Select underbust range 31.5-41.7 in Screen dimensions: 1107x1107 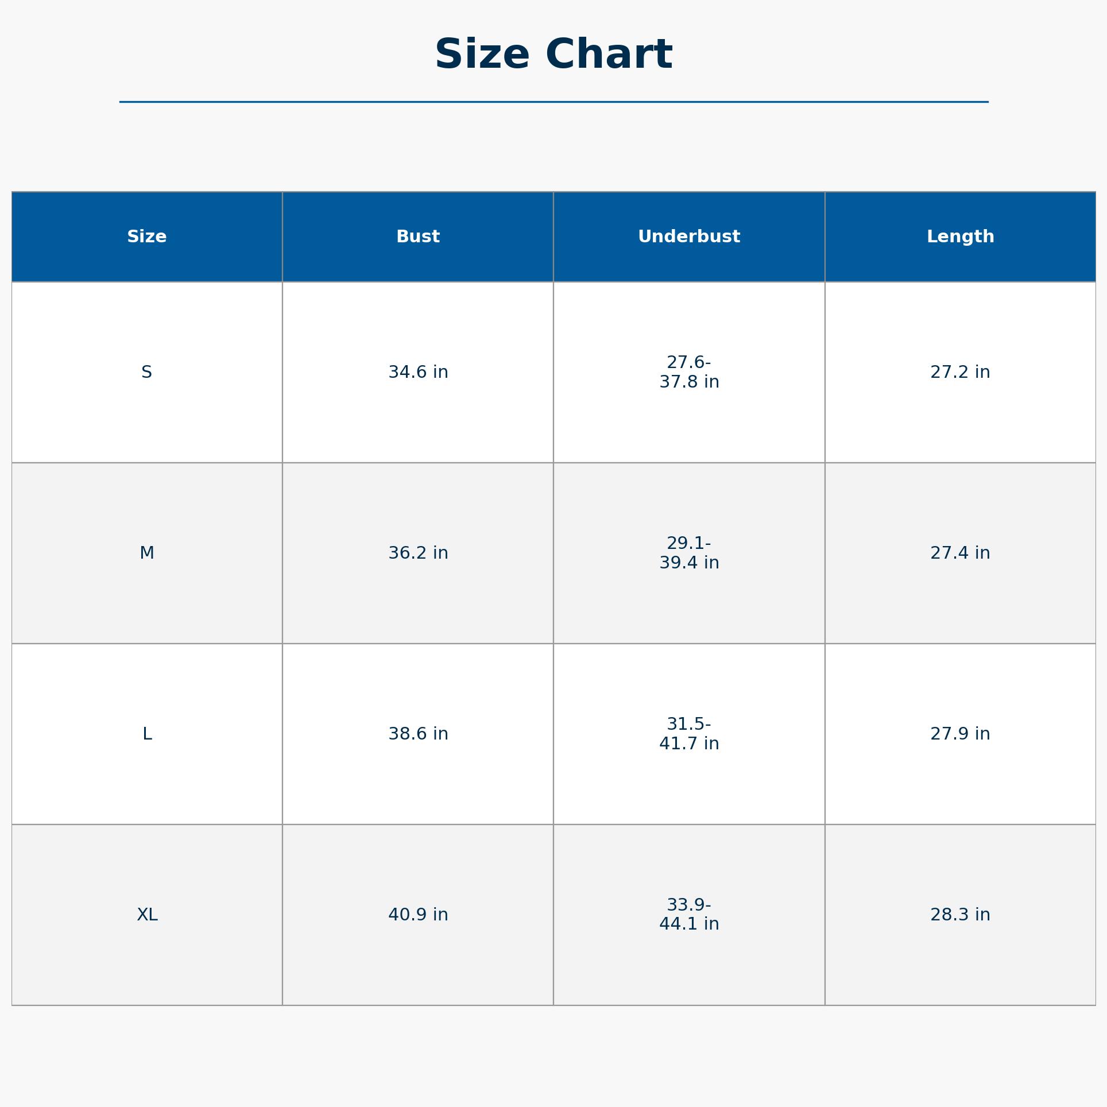click(689, 734)
